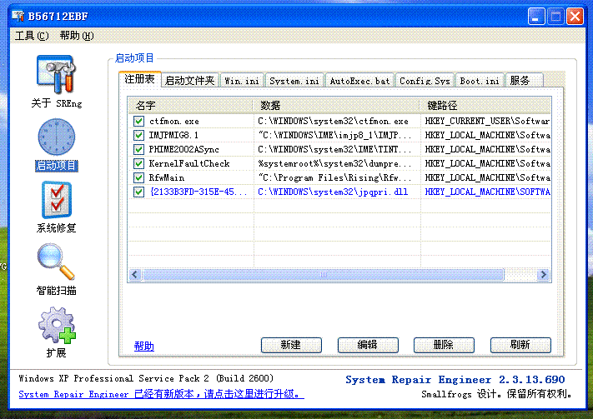Click the 帮助 link below the list
The height and width of the screenshot is (419, 593).
143,347
